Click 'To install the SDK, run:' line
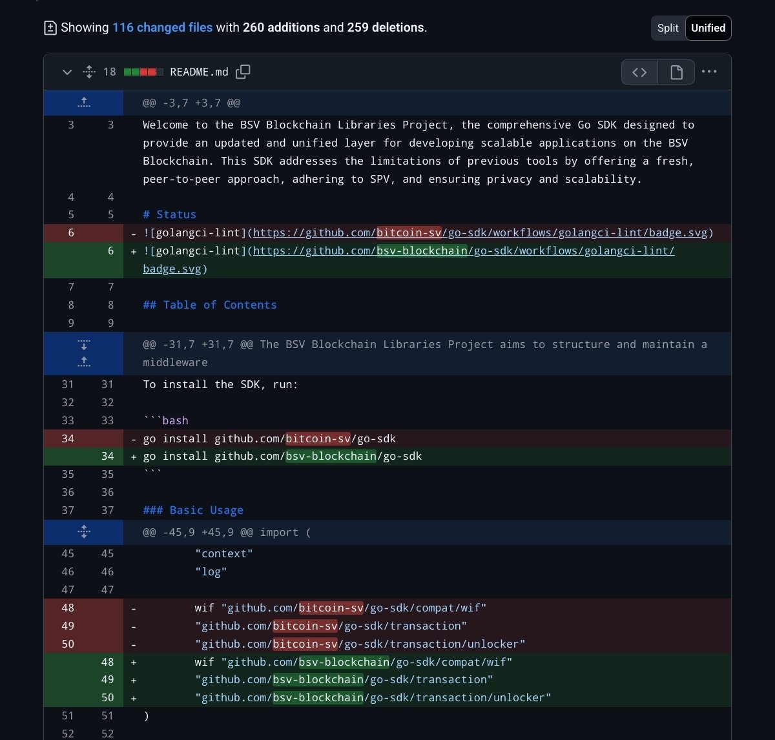 (x=220, y=384)
